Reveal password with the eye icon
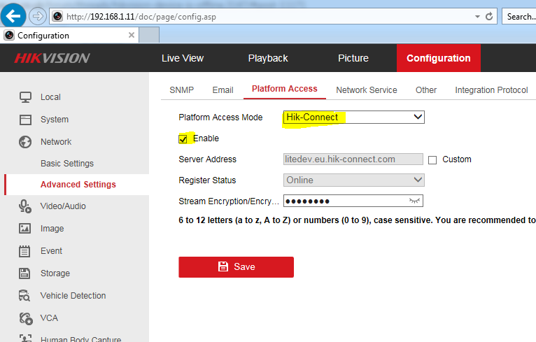This screenshot has height=342, width=536. pyautogui.click(x=416, y=201)
